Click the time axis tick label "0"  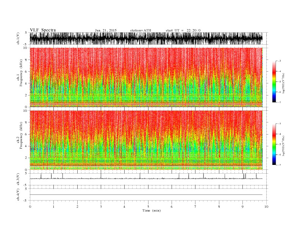pos(30,207)
